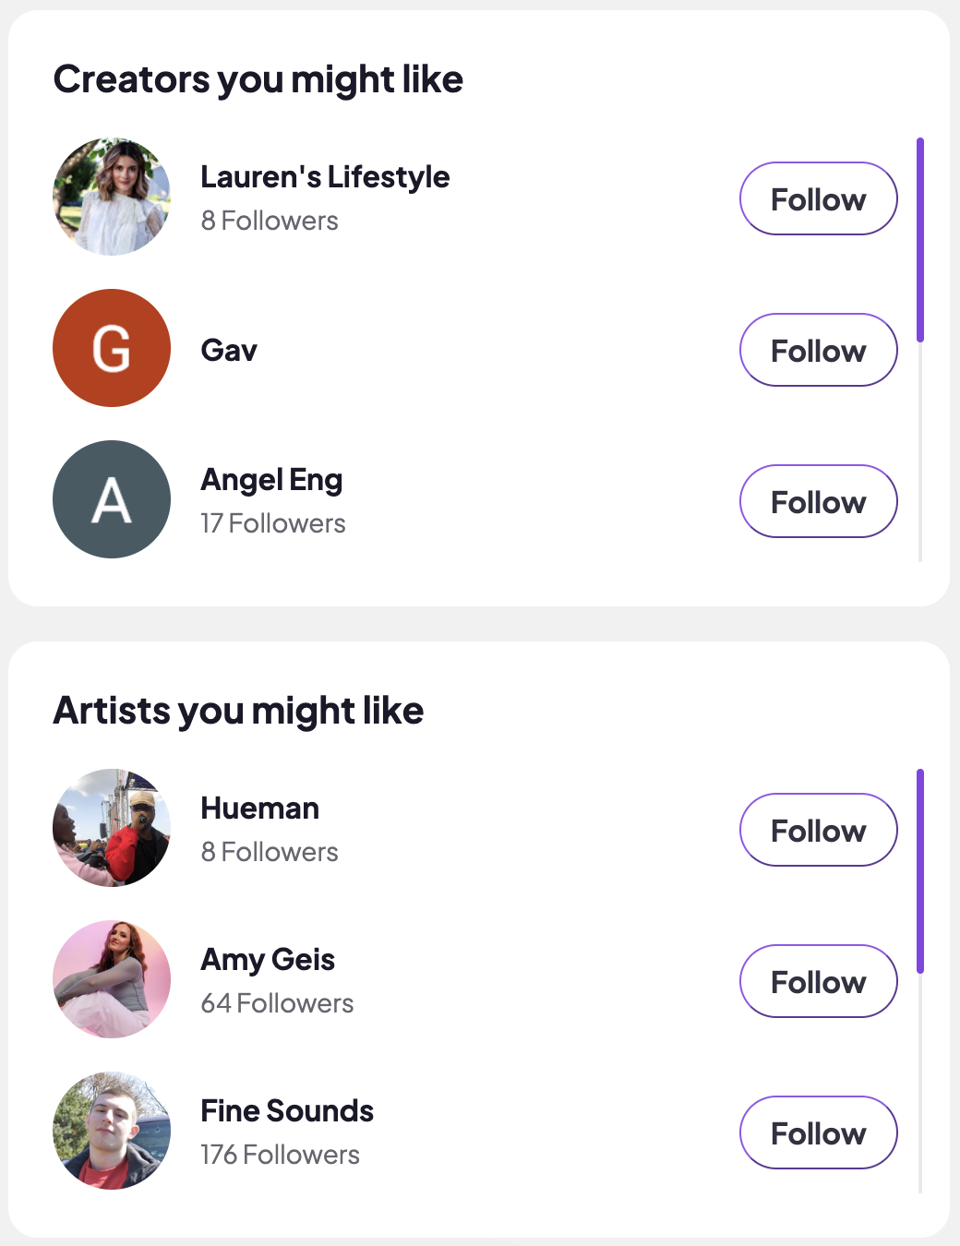Viewport: 960px width, 1246px height.
Task: Click Angel Eng's gray A avatar
Action: (x=112, y=499)
